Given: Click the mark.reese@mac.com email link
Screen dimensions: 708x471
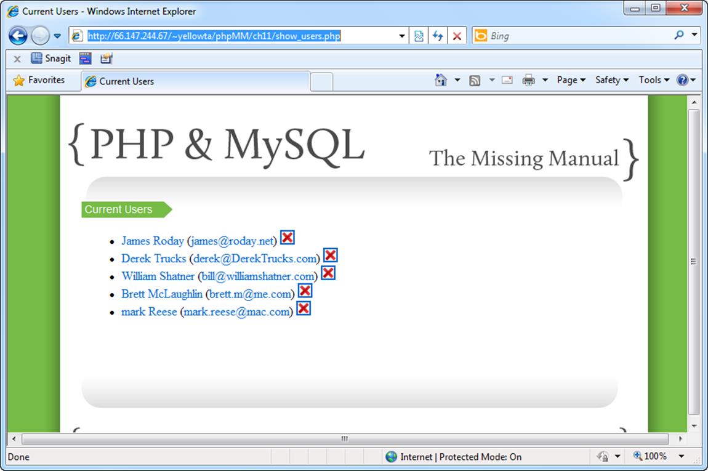Looking at the screenshot, I should tap(236, 312).
